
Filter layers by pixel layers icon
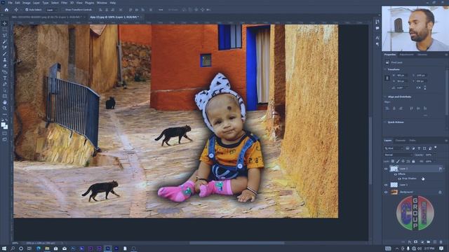[408, 148]
